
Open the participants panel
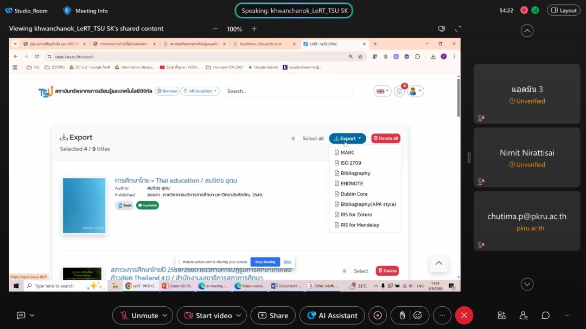pos(524,315)
